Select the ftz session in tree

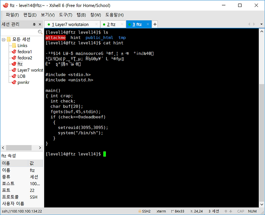tap(20, 64)
